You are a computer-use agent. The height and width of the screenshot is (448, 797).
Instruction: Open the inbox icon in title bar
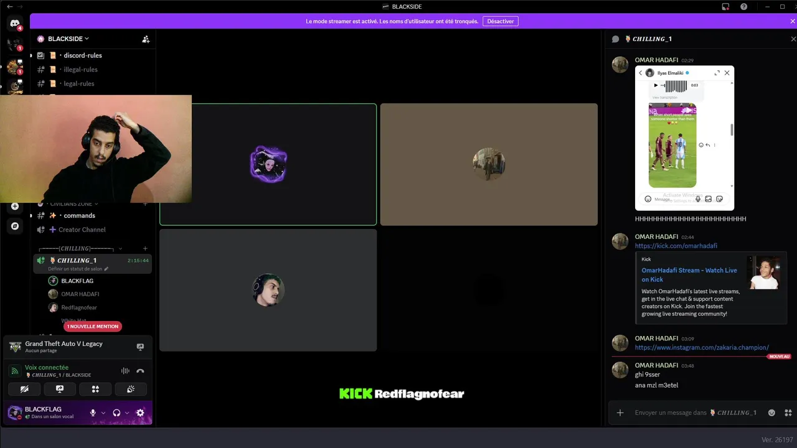pyautogui.click(x=725, y=6)
